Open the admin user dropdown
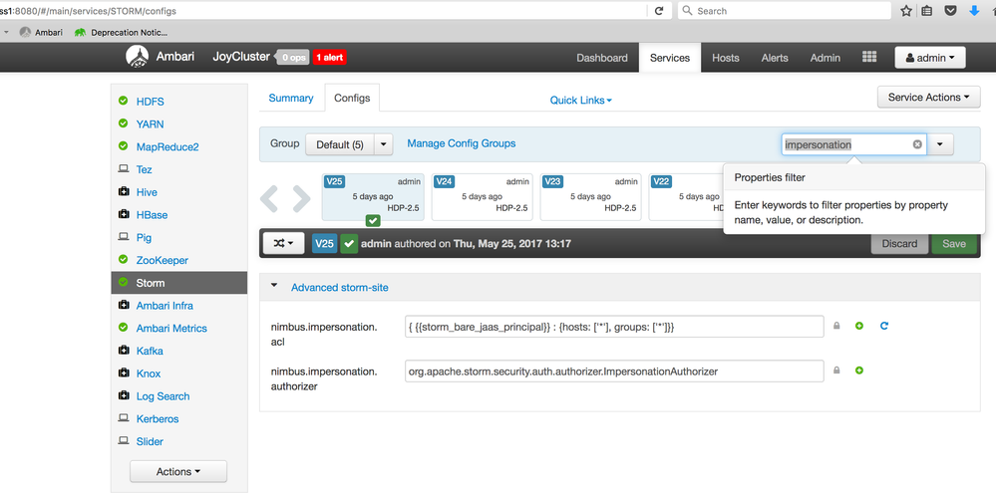The image size is (996, 496). point(930,58)
